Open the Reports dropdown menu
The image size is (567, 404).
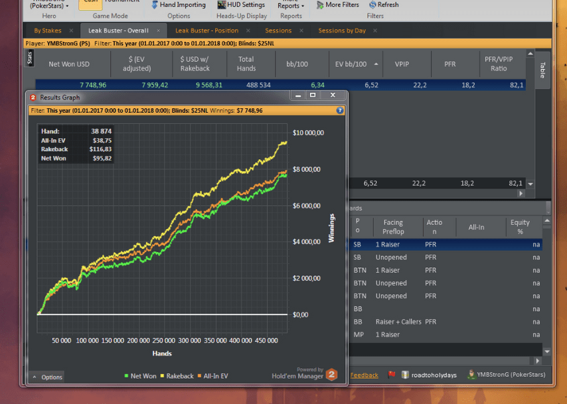(291, 5)
